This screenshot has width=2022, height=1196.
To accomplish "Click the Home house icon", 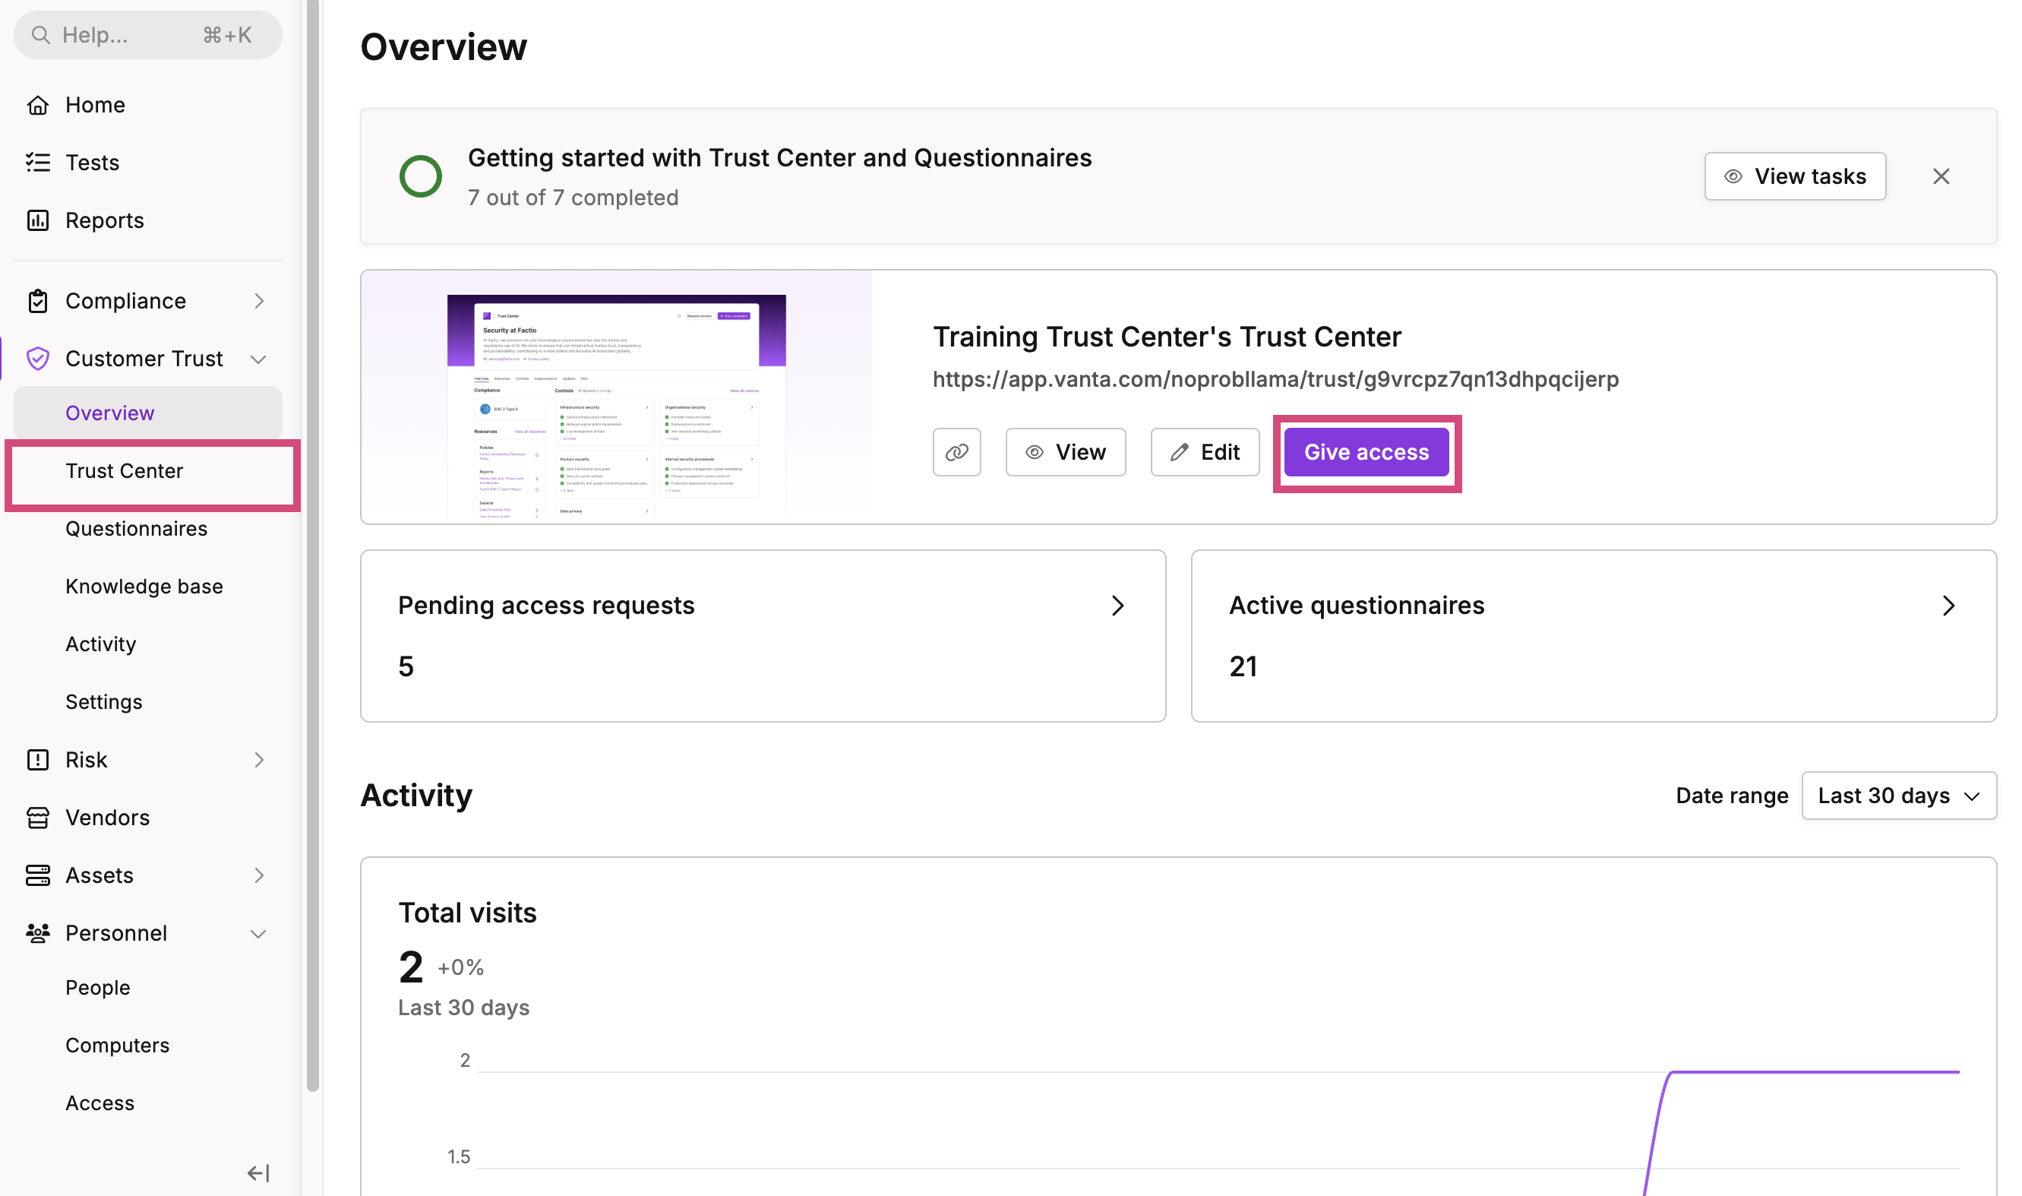I will pyautogui.click(x=38, y=105).
